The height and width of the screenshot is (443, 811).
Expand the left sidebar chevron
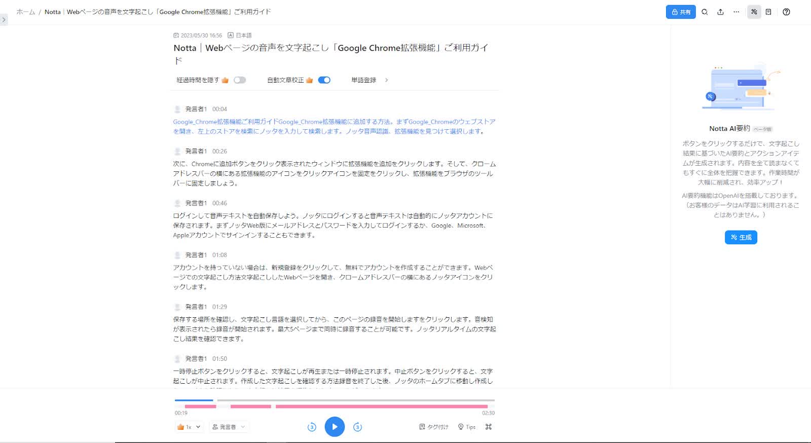[x=4, y=20]
